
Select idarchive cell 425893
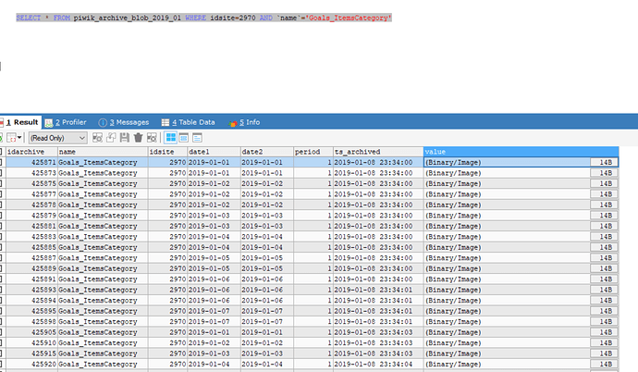click(31, 290)
